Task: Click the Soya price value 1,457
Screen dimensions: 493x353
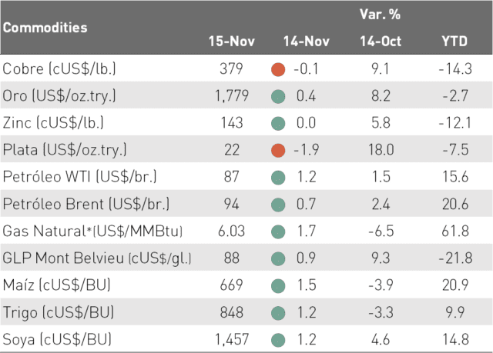Action: (232, 339)
